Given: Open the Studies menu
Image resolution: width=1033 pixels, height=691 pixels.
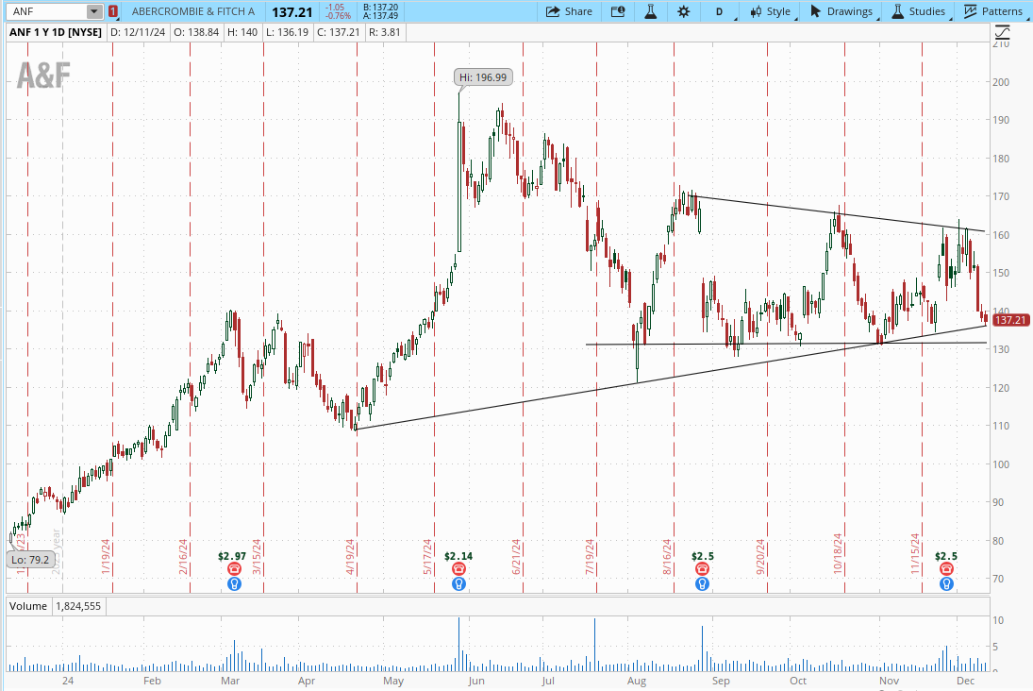Looking at the screenshot, I should click(918, 11).
